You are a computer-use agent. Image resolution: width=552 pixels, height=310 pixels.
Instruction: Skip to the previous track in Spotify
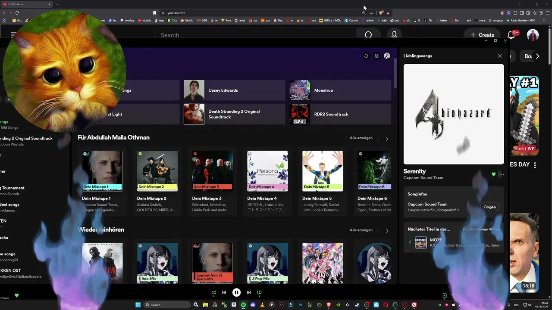click(224, 292)
